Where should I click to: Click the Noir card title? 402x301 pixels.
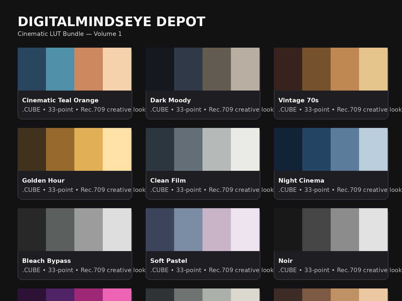(285, 261)
